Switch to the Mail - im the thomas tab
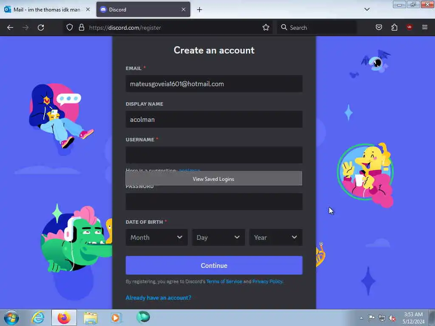 (47, 9)
